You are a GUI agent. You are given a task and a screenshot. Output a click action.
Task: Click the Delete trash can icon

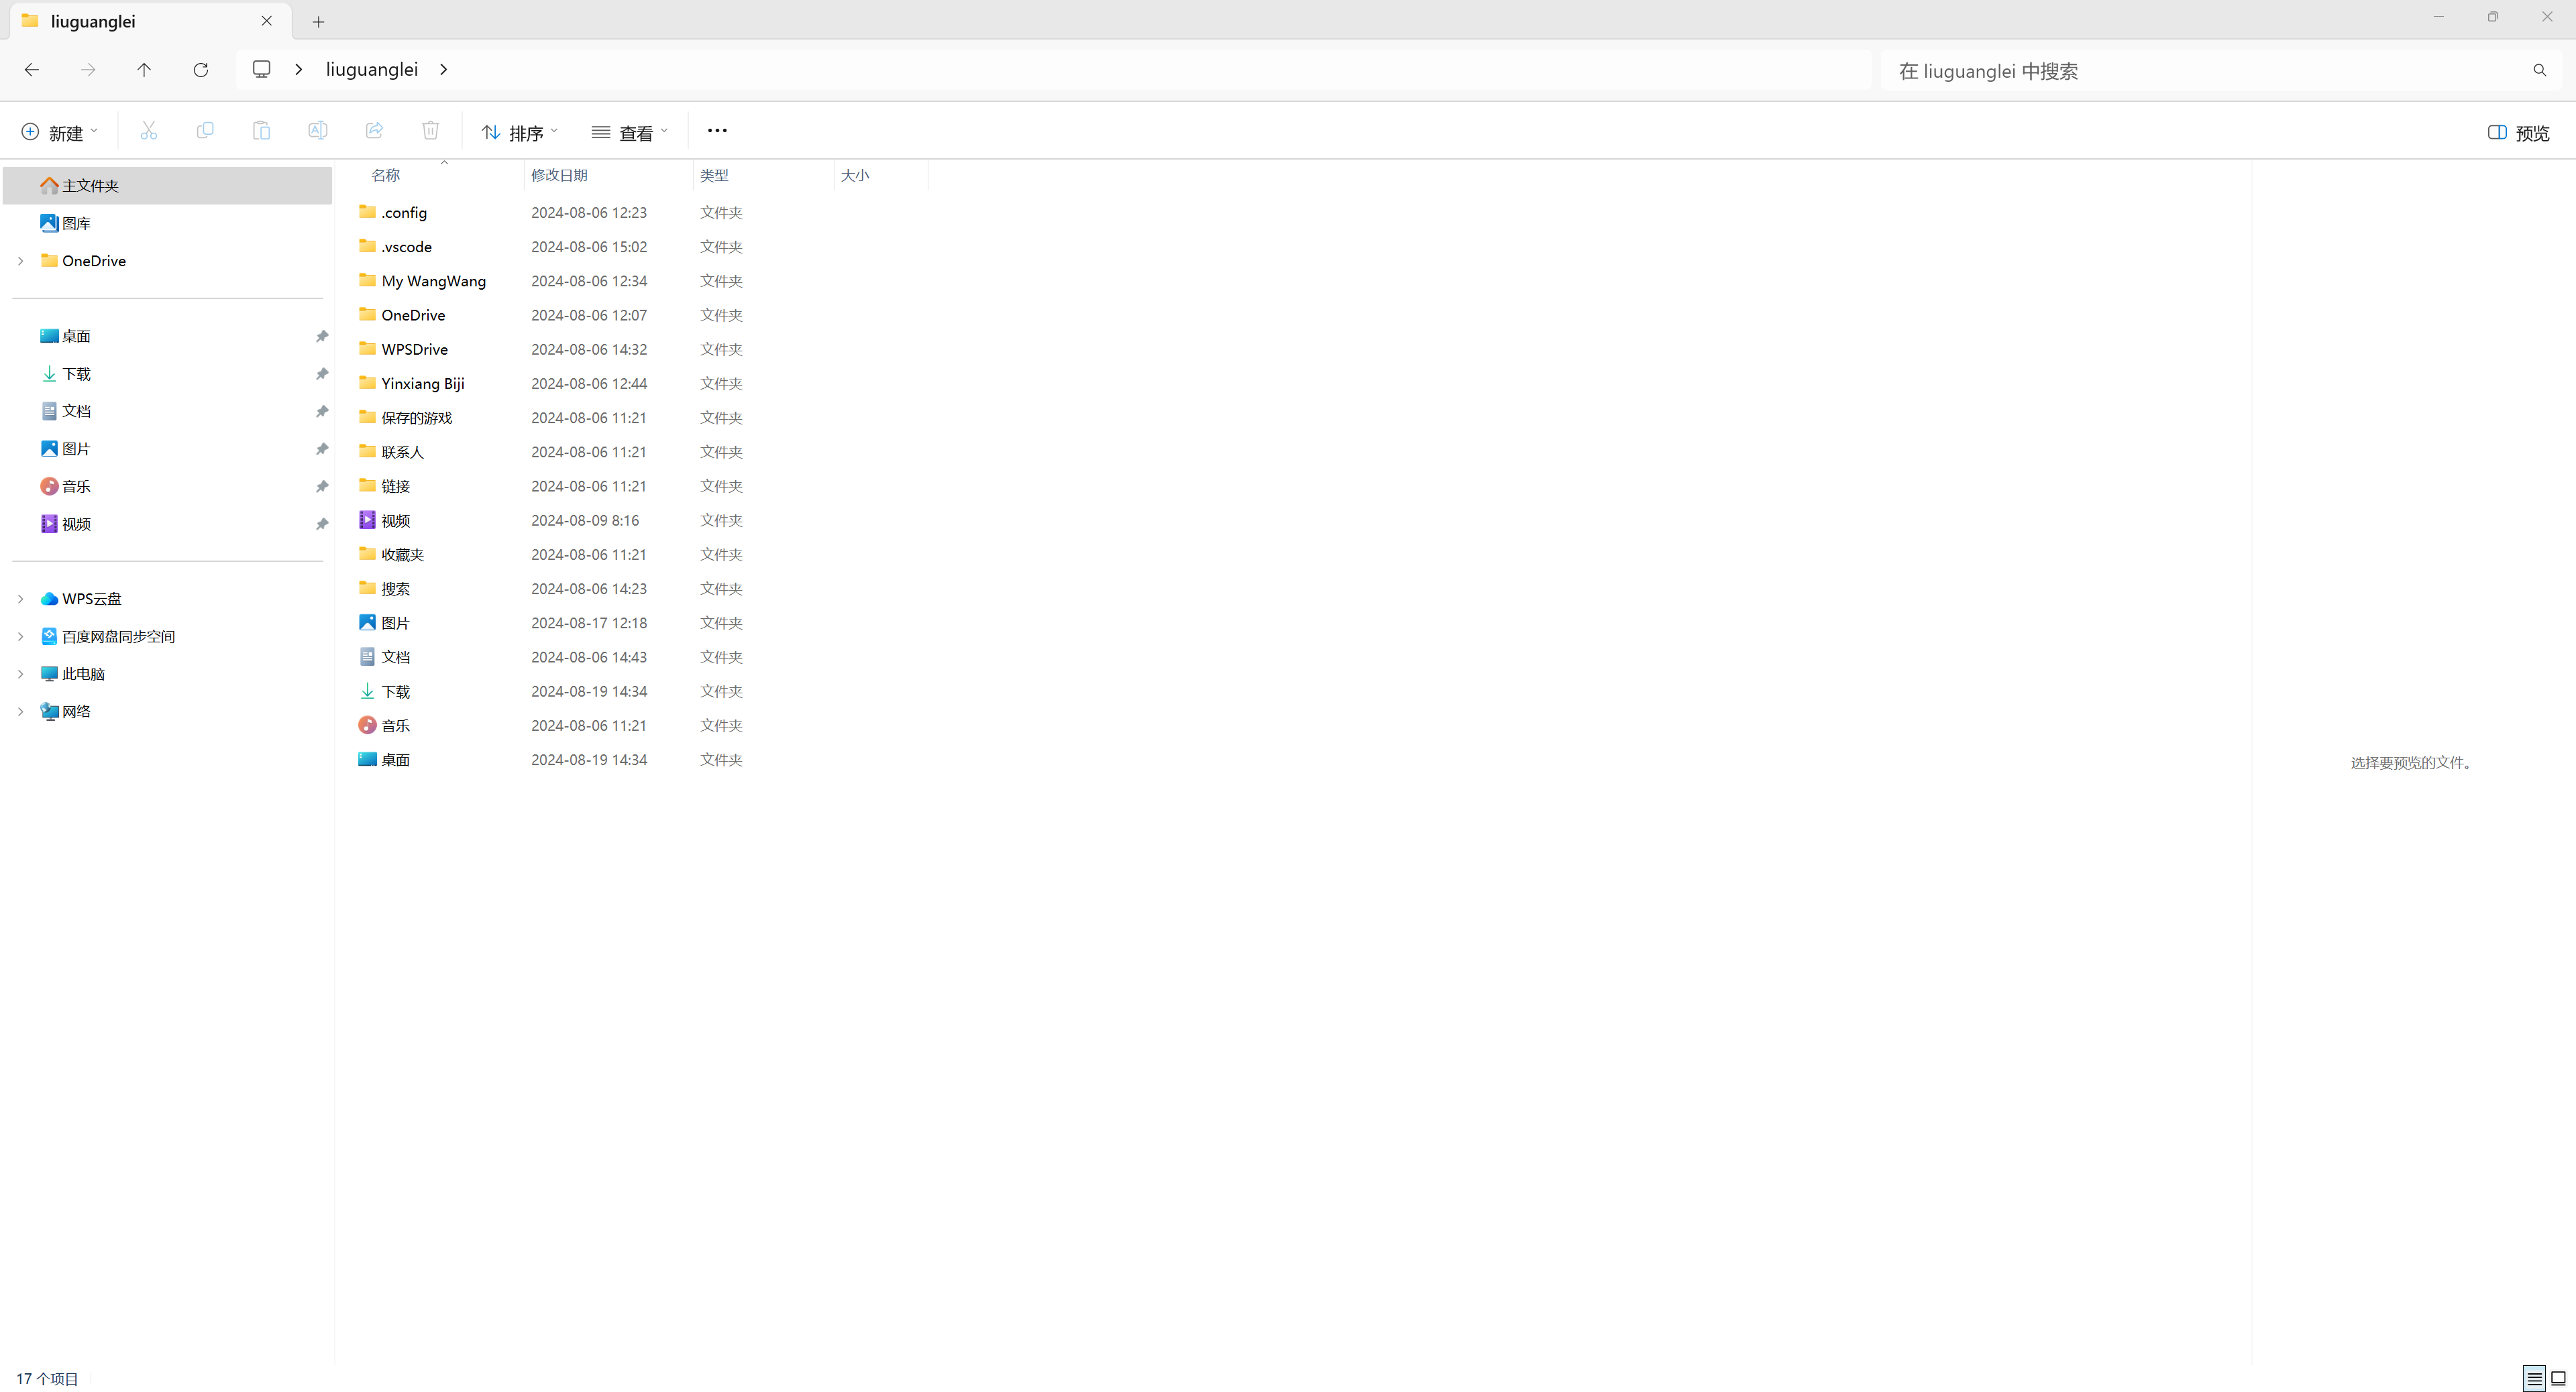430,131
